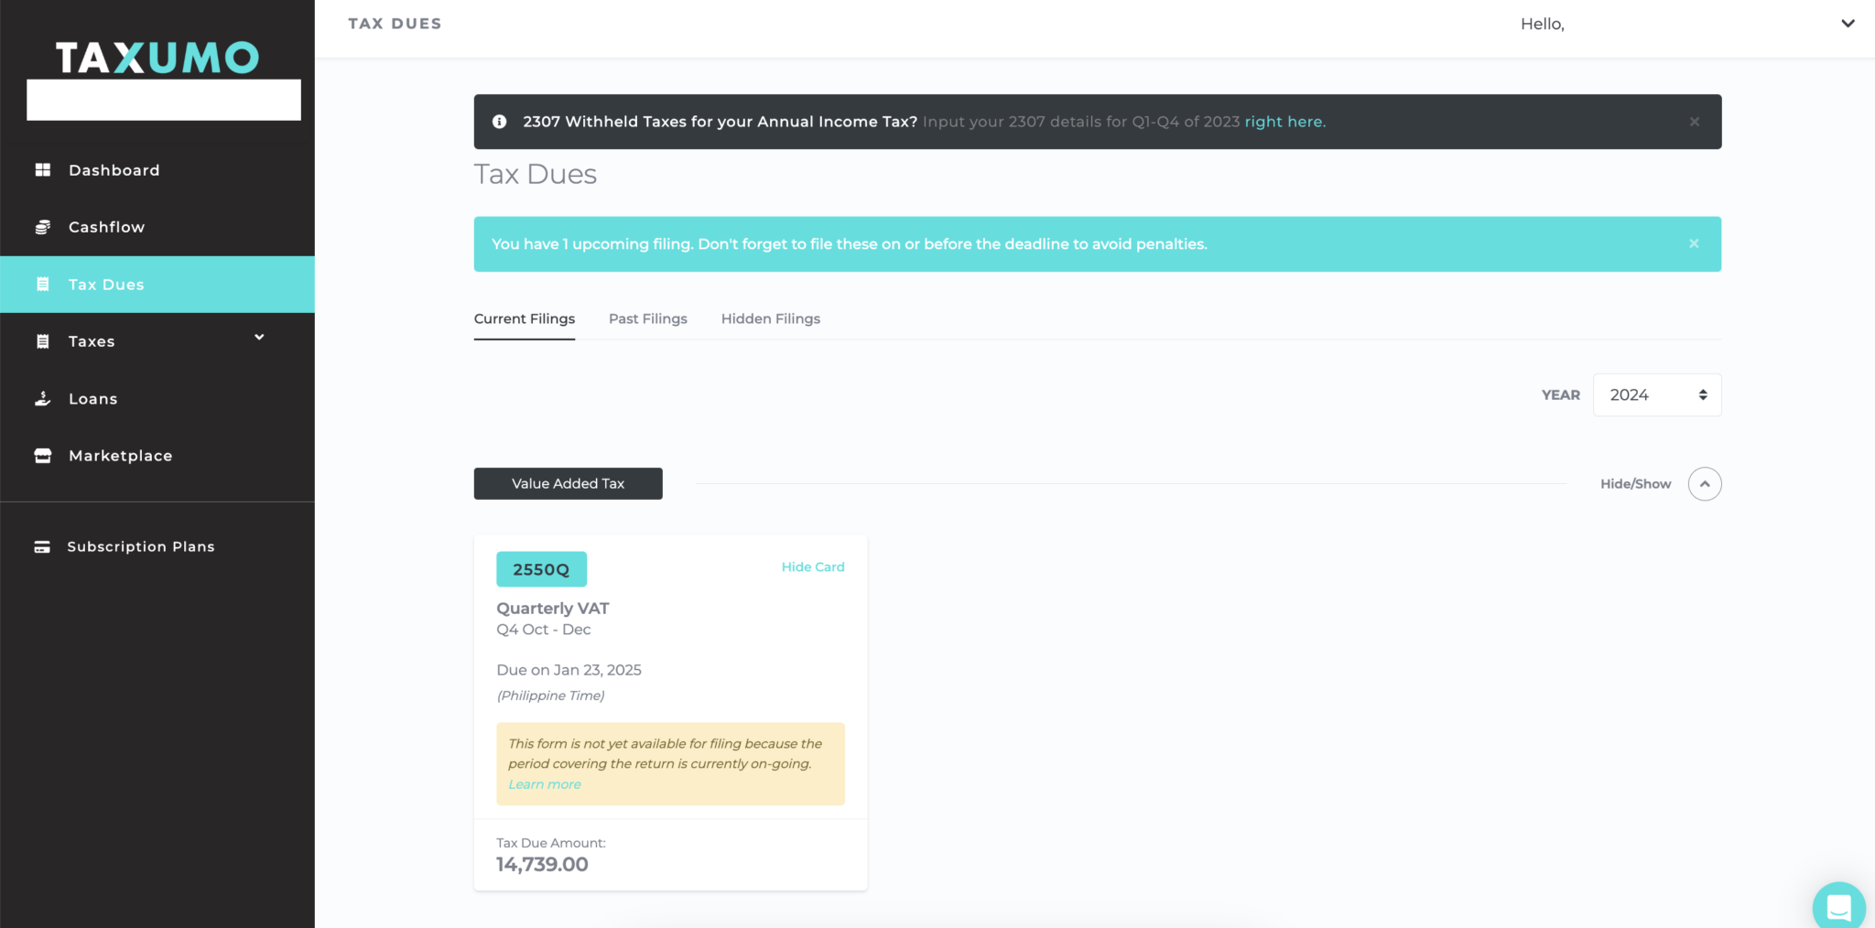Click the Marketplace storefront icon
Screen dimensions: 1875x928
tap(42, 455)
